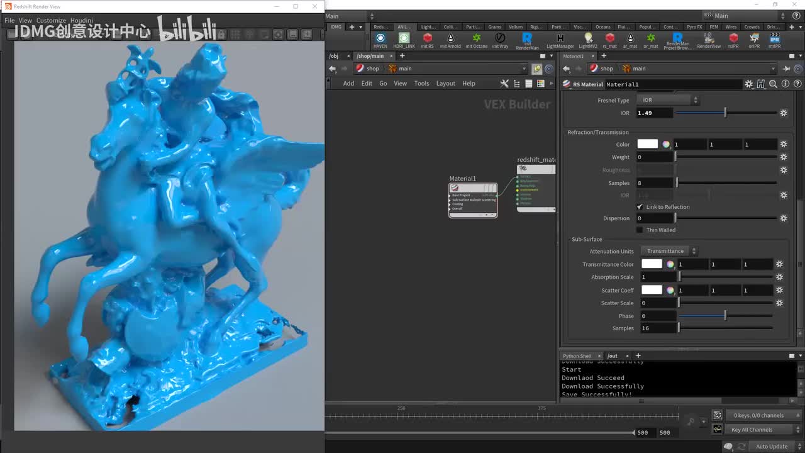Viewport: 805px width, 453px height.
Task: Switch to the Python Shell tab
Action: coord(577,356)
